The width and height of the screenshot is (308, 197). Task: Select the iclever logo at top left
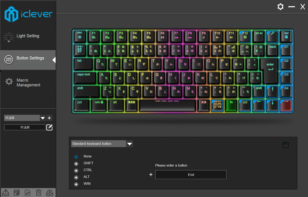tap(28, 14)
